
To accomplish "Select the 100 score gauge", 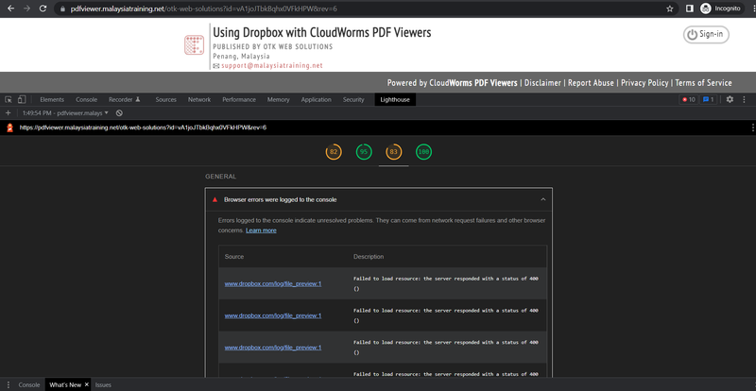I will click(x=423, y=151).
